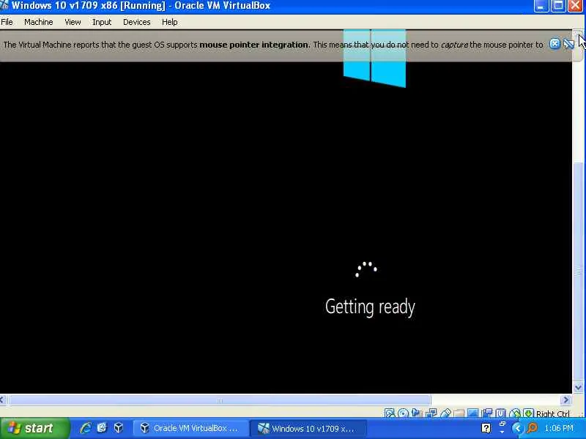Open the Machine menu
The height and width of the screenshot is (439, 586).
coord(39,23)
